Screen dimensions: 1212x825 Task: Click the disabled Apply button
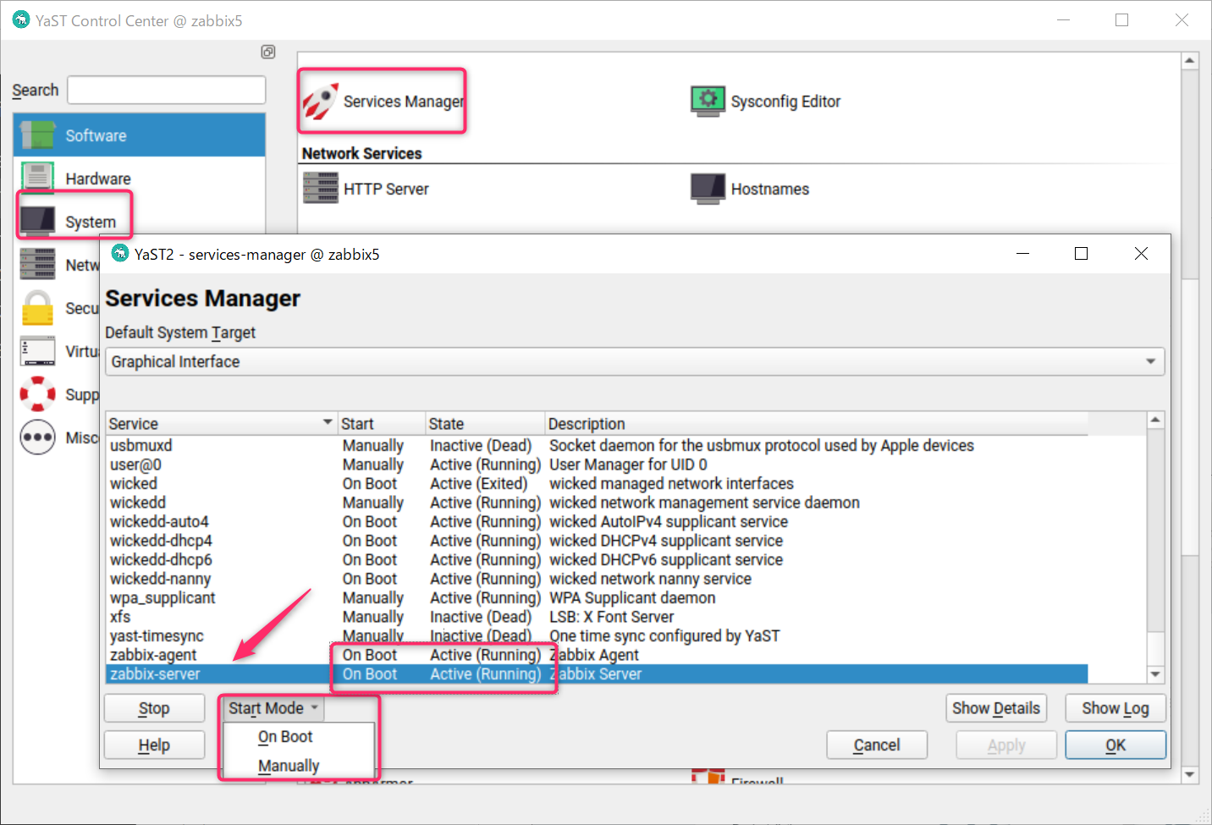(1006, 745)
